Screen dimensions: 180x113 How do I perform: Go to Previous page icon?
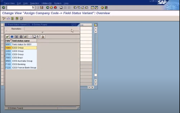pos(79,8)
